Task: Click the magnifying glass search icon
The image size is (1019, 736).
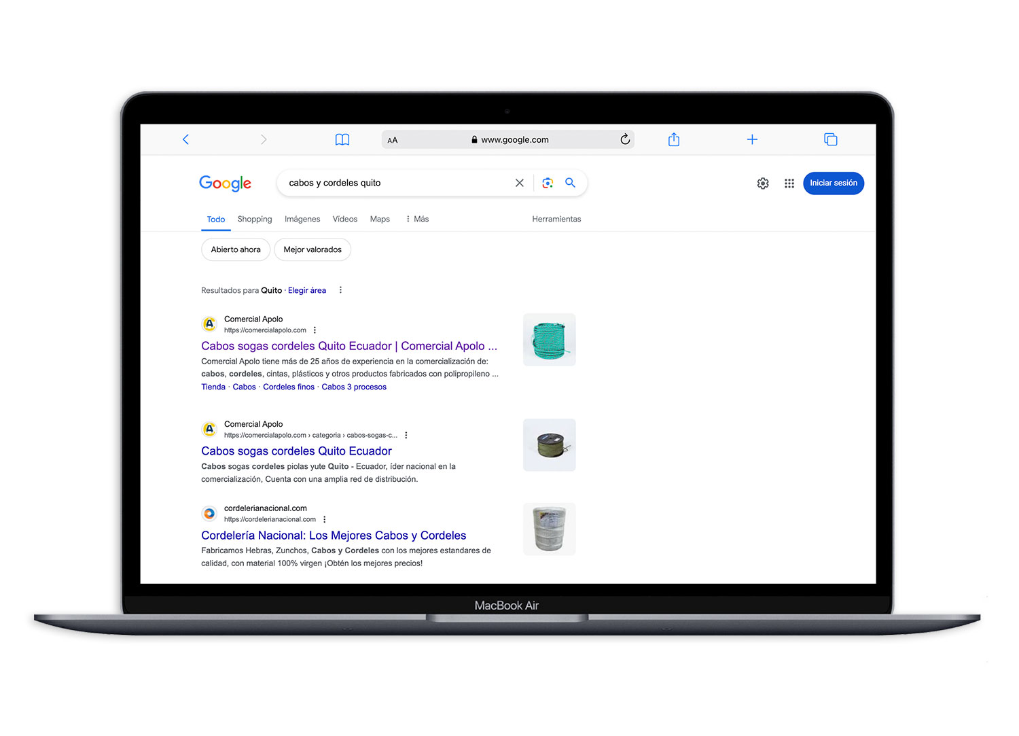Action: pos(570,183)
